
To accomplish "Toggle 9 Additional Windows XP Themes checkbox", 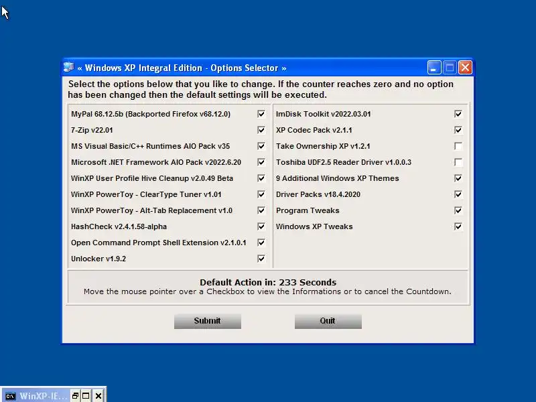I will click(x=458, y=178).
